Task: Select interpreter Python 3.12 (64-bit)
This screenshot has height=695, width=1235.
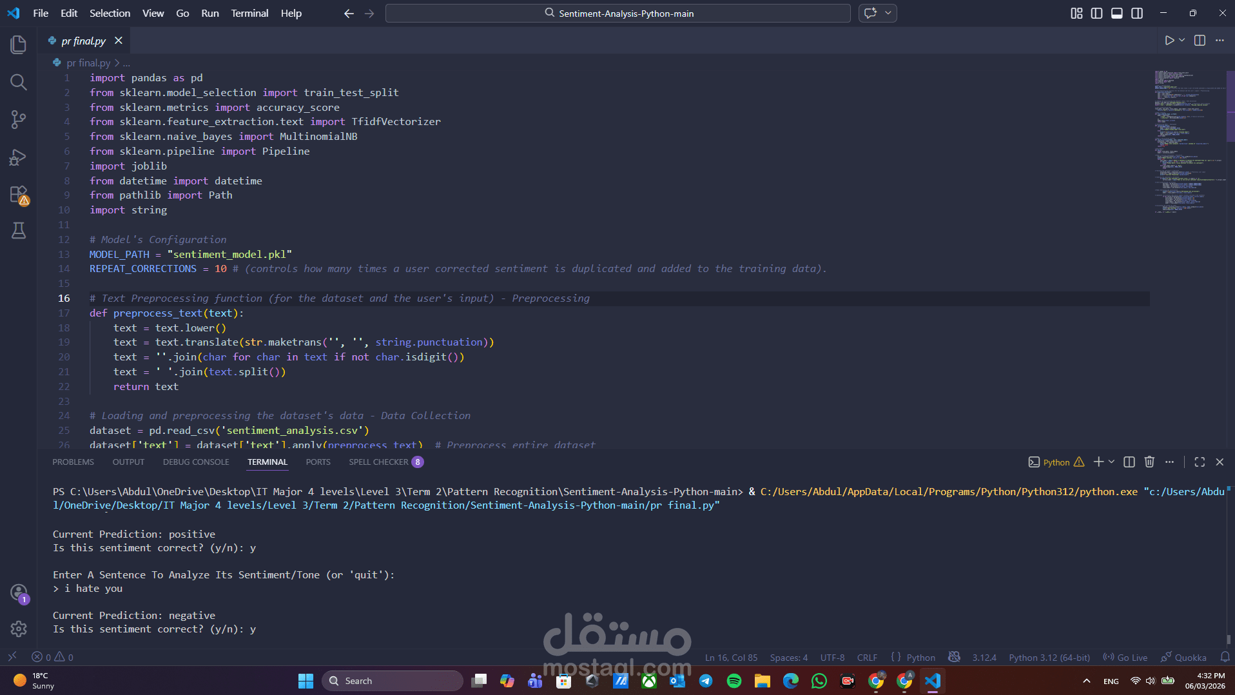Action: (x=1049, y=657)
